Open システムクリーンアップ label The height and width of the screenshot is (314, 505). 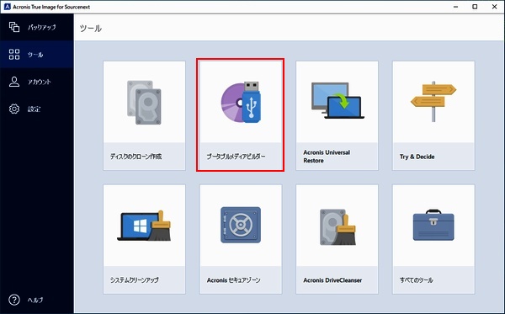(x=135, y=280)
